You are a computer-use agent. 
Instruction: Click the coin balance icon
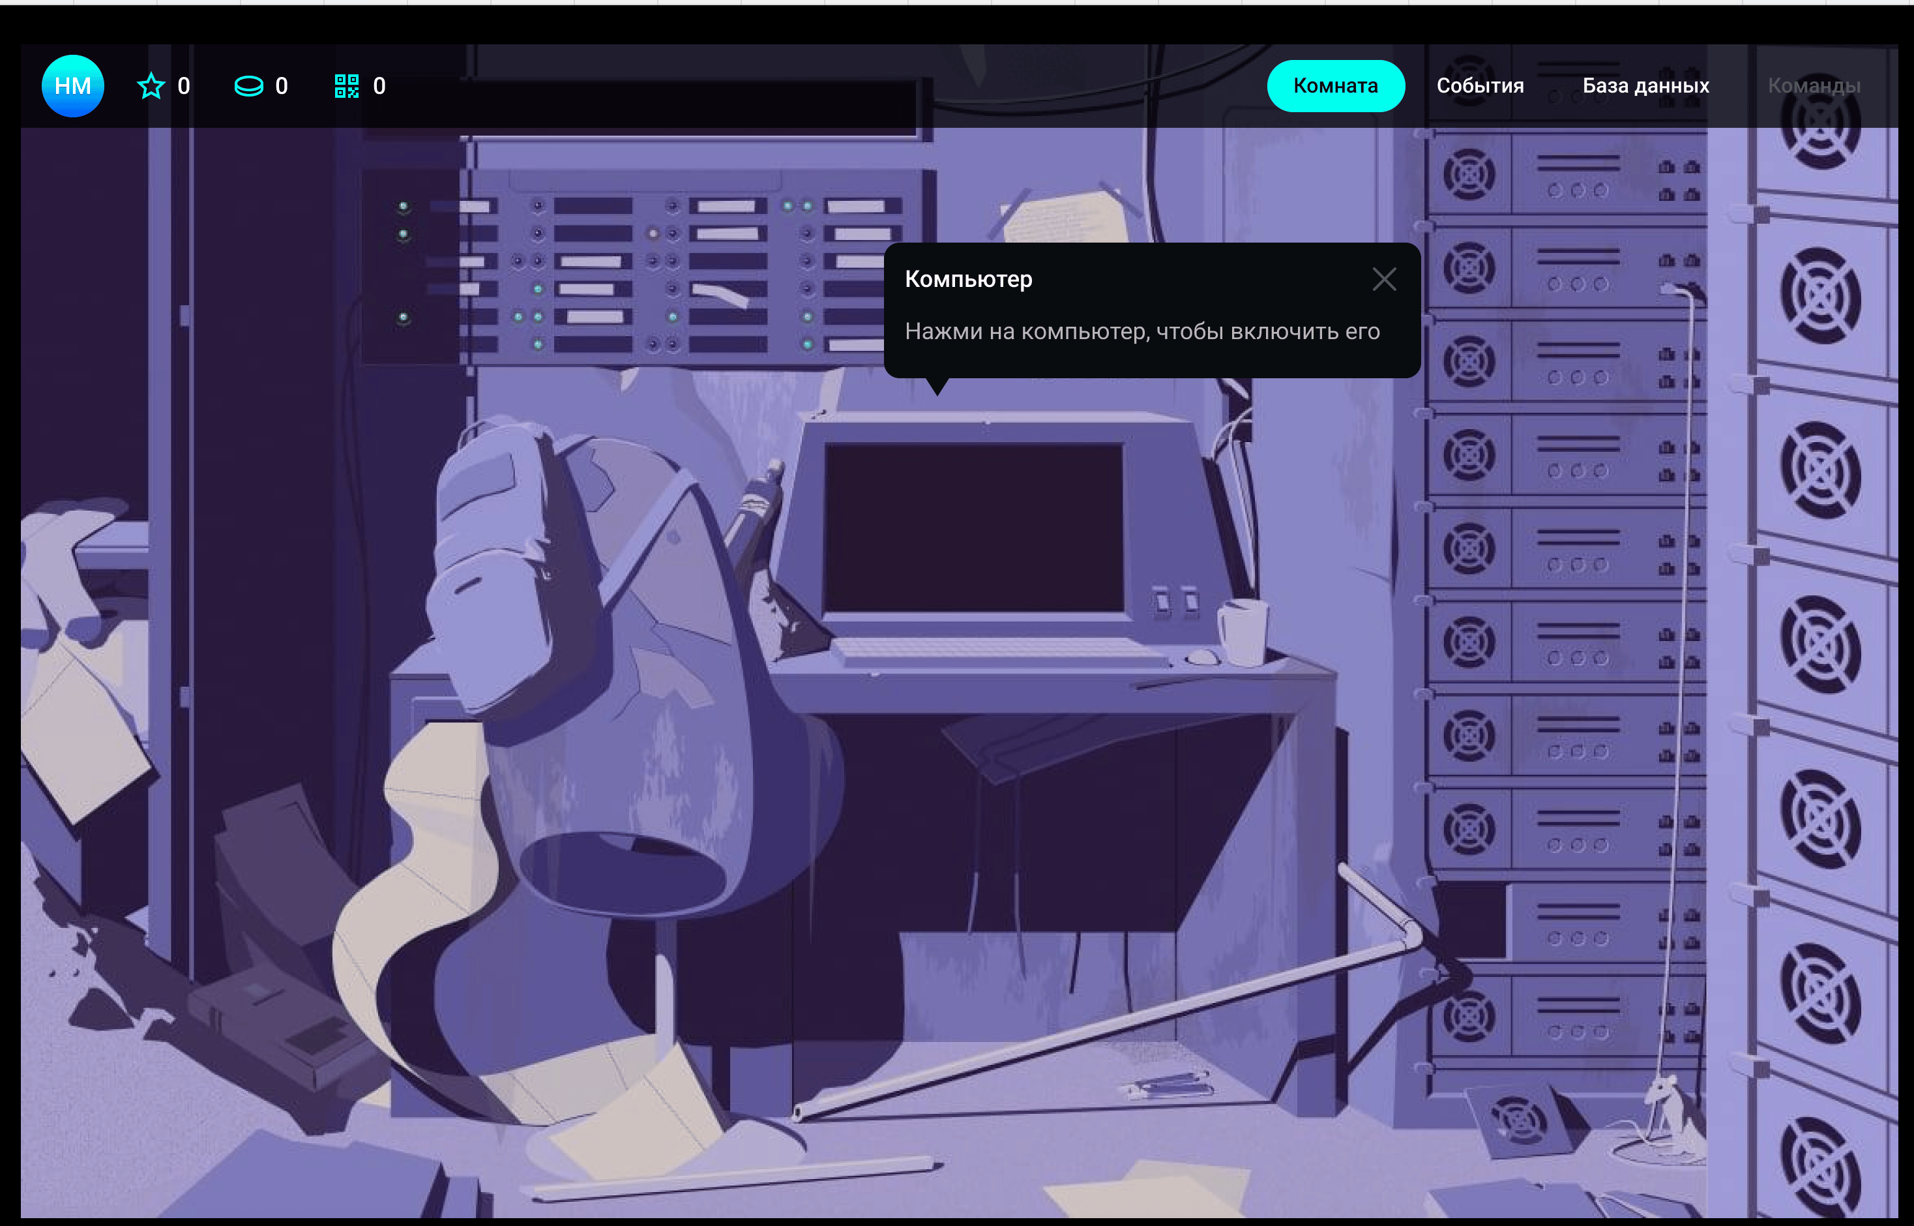(248, 86)
